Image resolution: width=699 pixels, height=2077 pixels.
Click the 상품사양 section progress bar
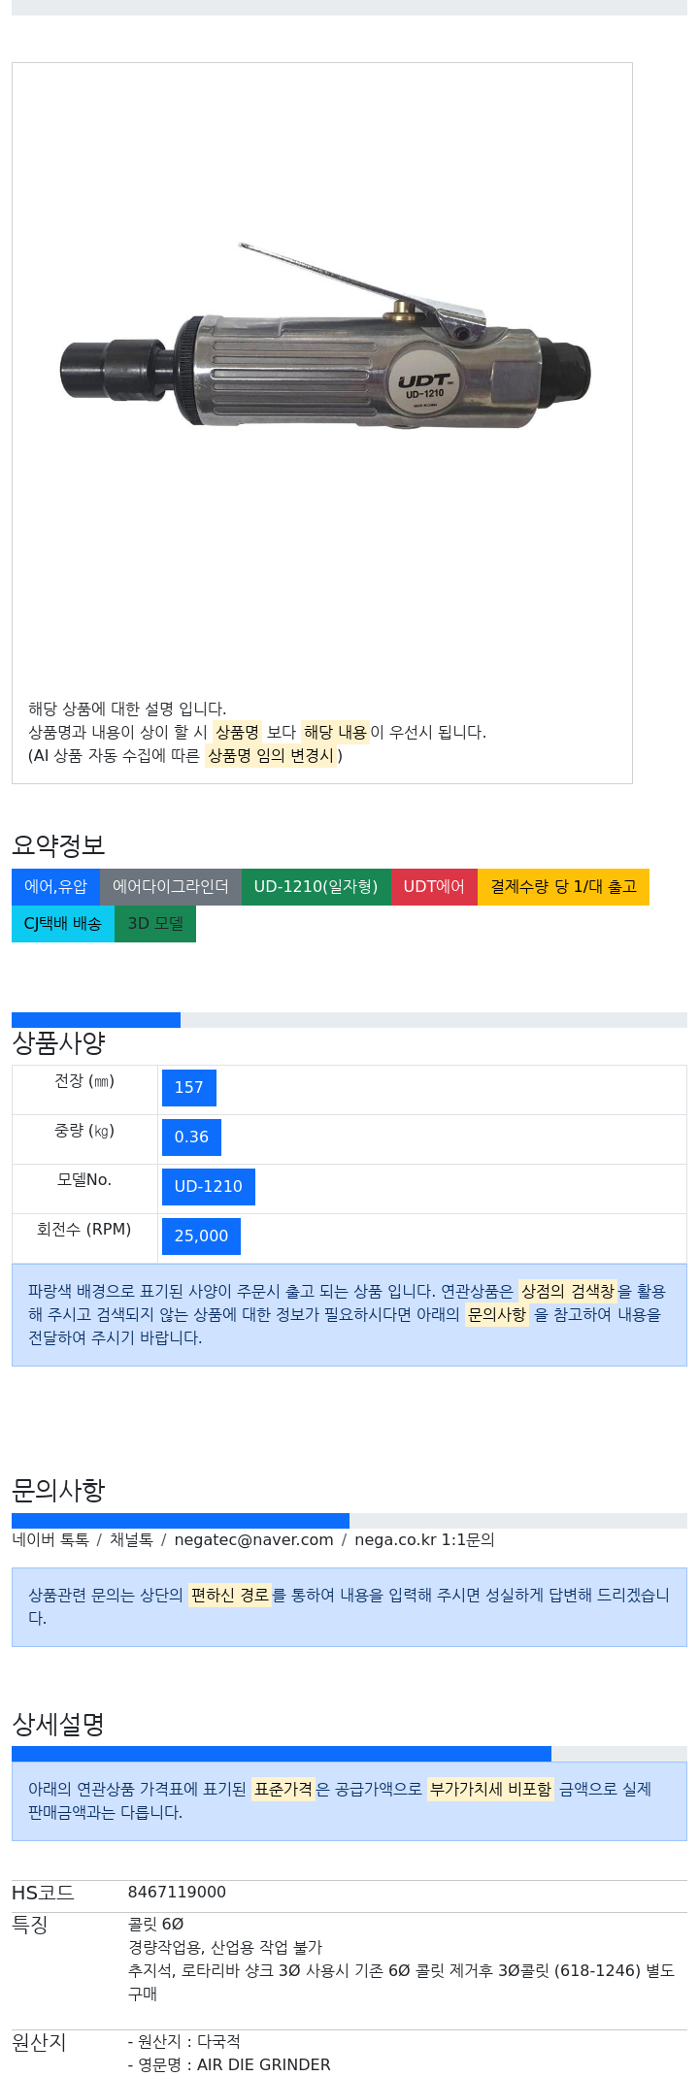349,1020
